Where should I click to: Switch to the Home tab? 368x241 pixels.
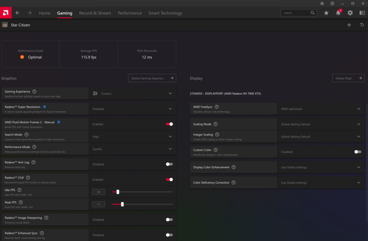click(45, 13)
